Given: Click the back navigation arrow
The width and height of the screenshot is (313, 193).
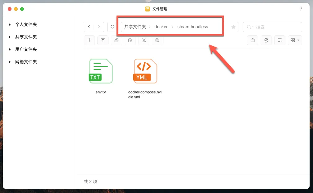Looking at the screenshot, I should (x=89, y=27).
